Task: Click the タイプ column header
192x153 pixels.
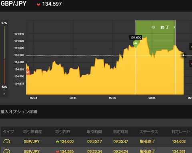Action: click(8, 132)
